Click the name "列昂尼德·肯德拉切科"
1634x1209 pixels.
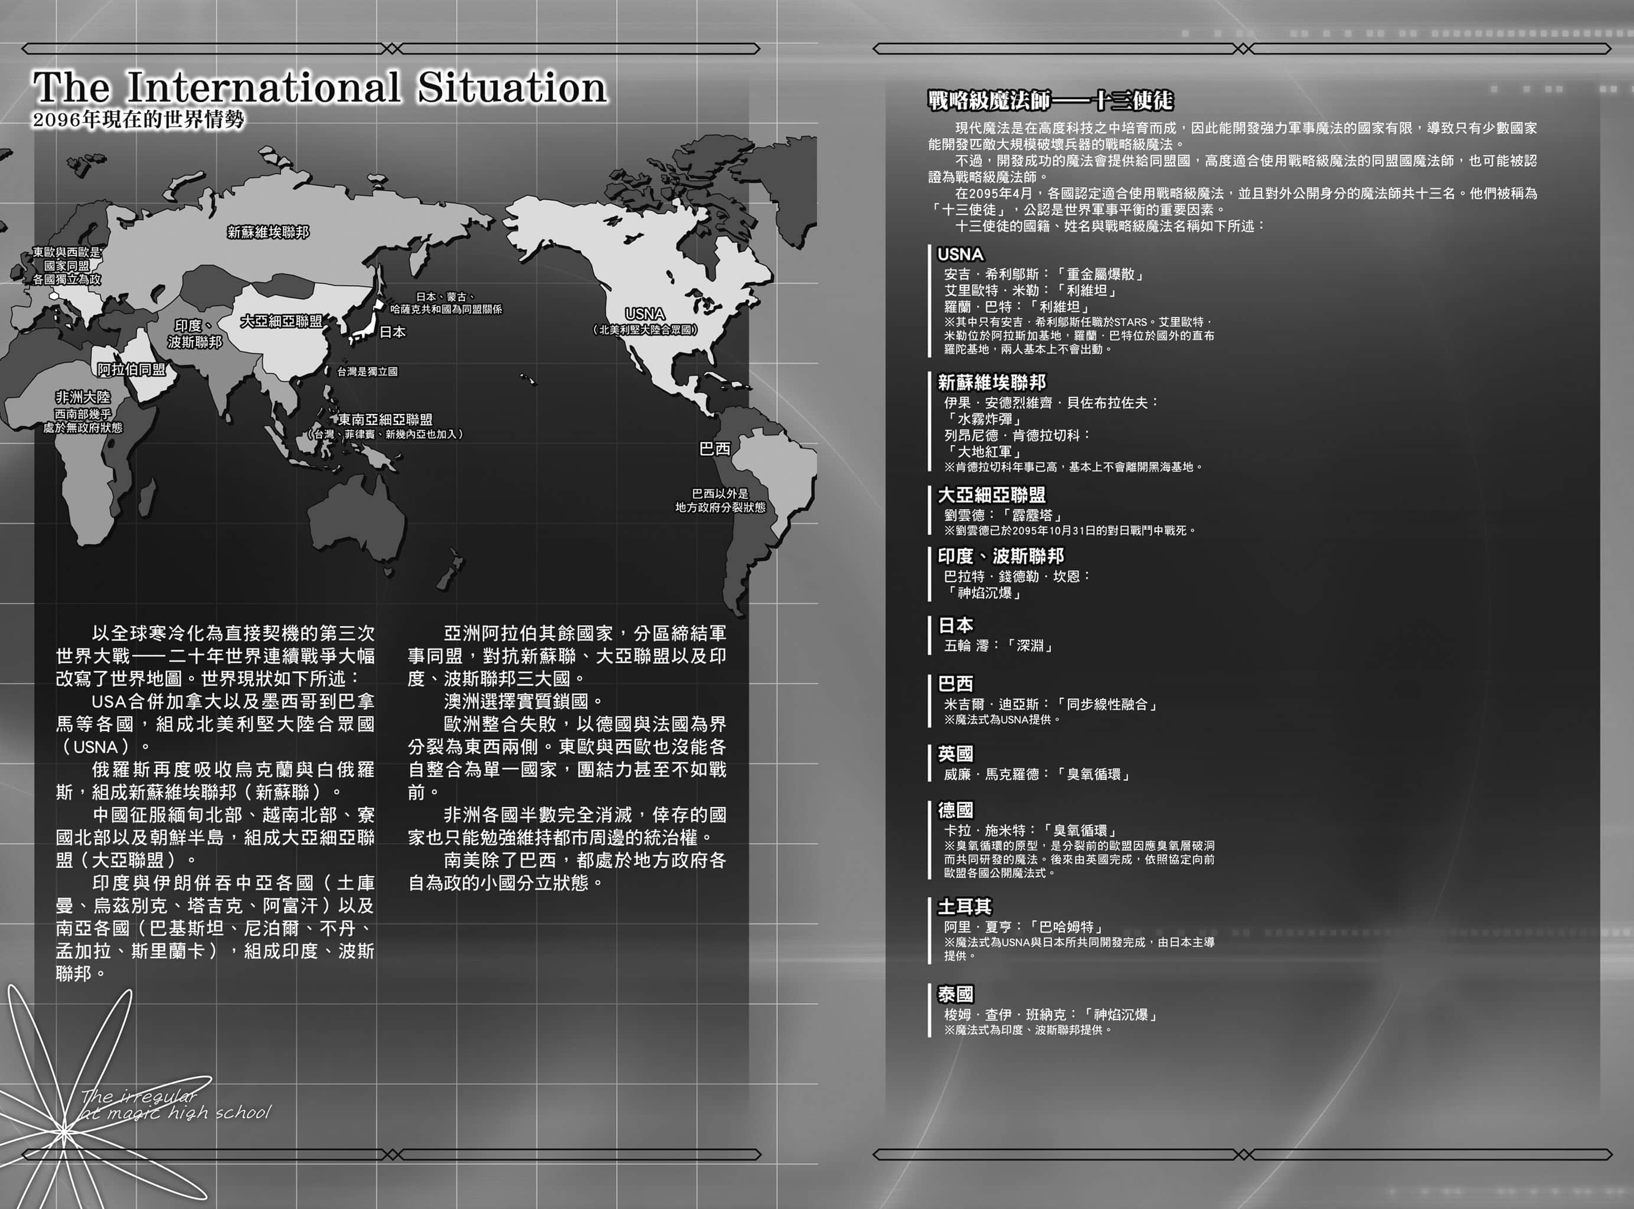point(1011,436)
